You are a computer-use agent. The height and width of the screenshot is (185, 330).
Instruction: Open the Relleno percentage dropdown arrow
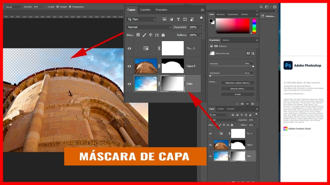[200, 35]
